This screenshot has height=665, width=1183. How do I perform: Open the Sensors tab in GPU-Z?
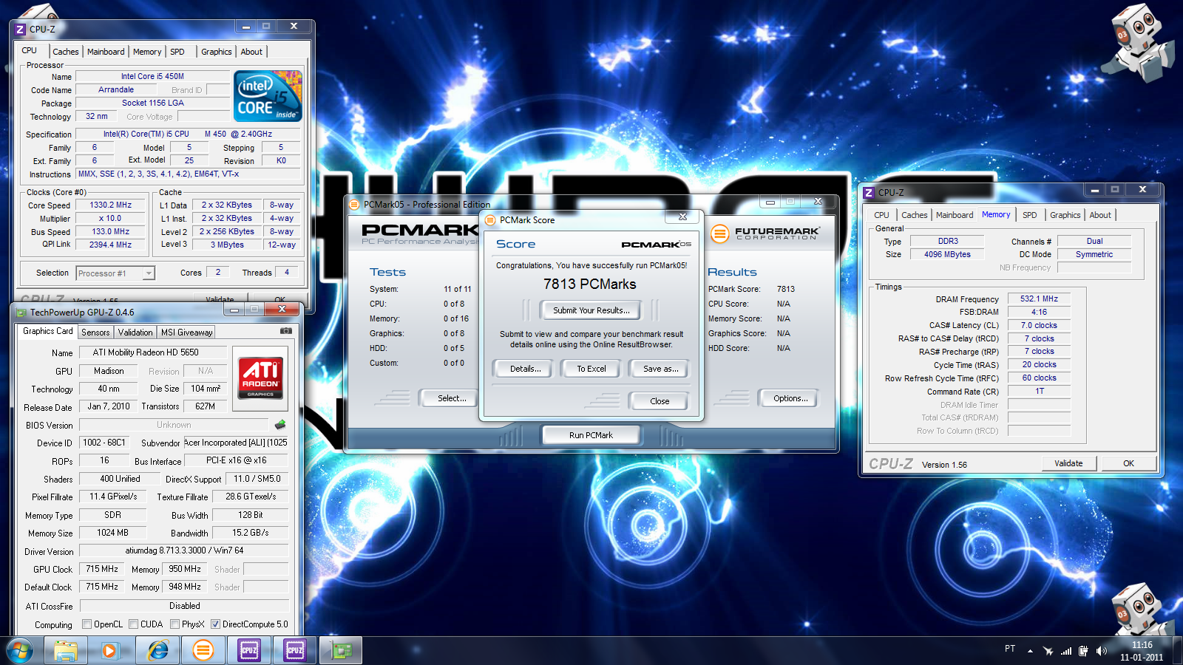pos(95,332)
